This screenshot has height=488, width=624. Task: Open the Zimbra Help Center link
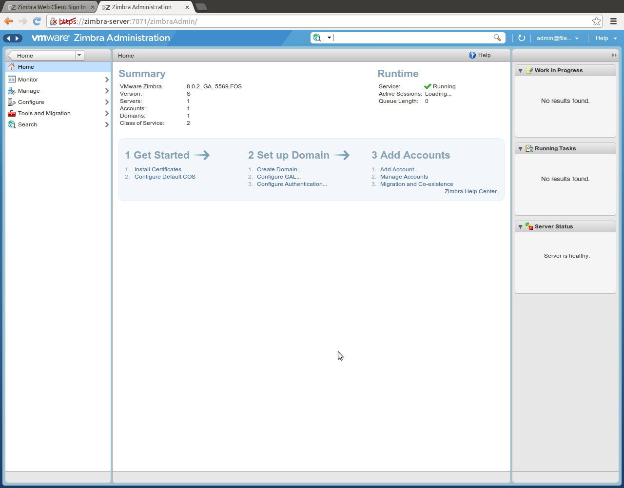click(470, 191)
